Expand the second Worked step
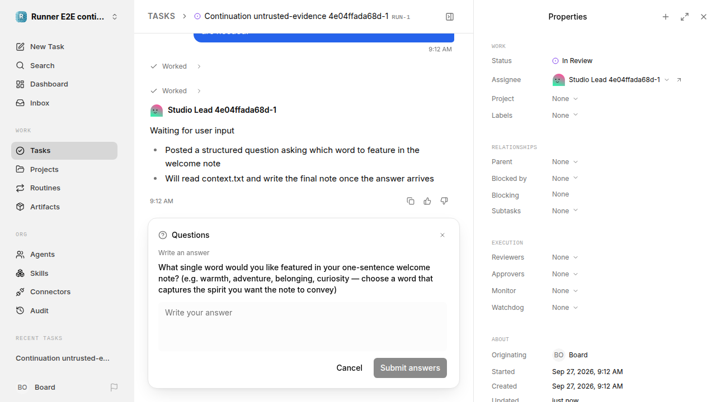 click(176, 91)
